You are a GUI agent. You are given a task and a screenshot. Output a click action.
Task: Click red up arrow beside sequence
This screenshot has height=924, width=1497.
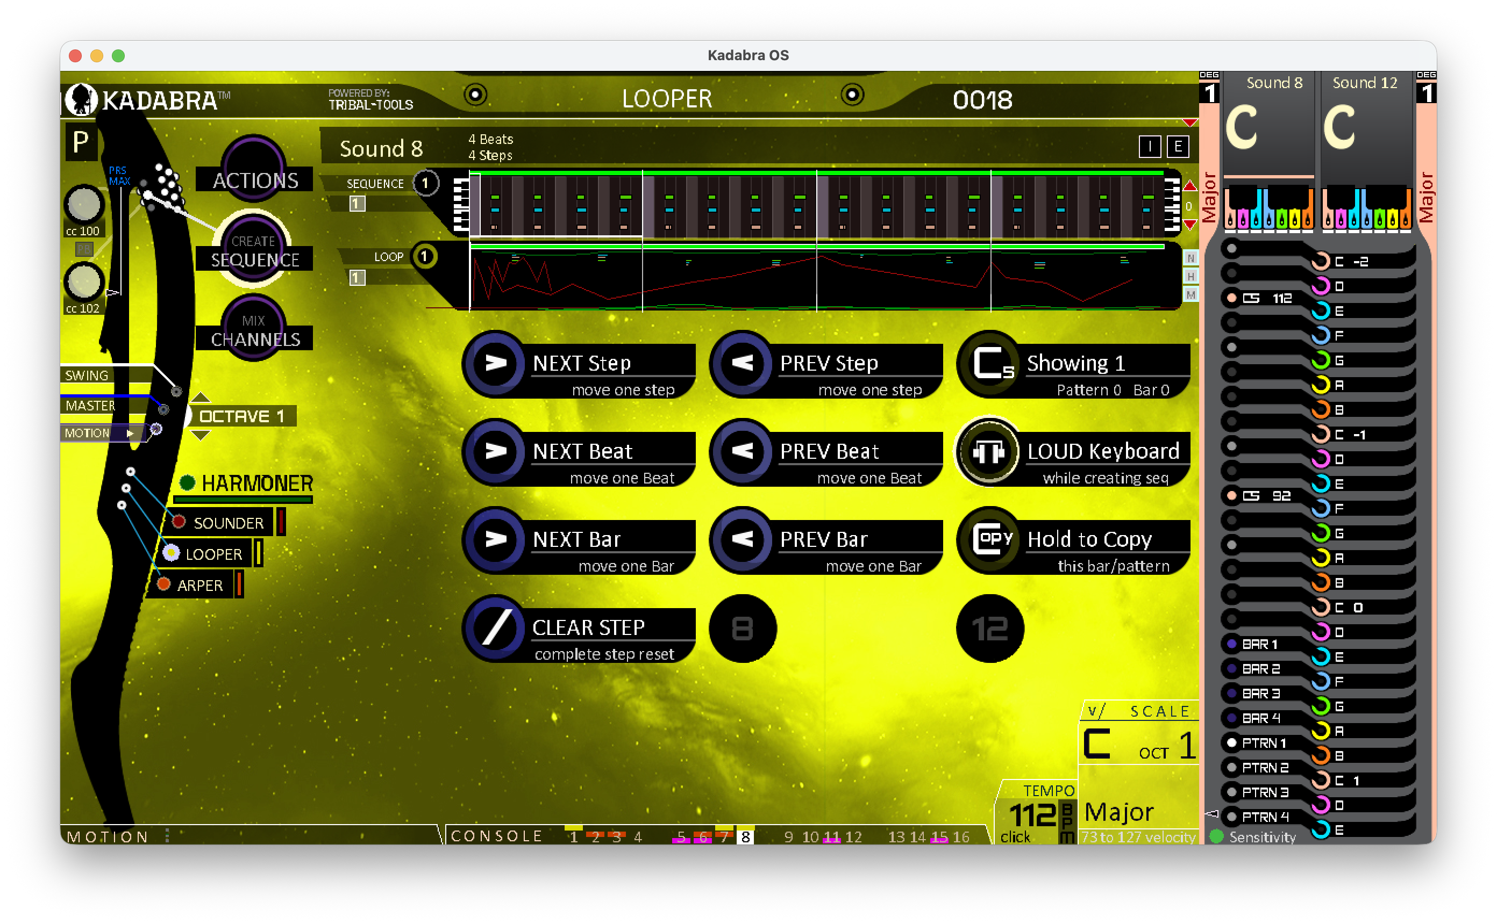click(1190, 186)
